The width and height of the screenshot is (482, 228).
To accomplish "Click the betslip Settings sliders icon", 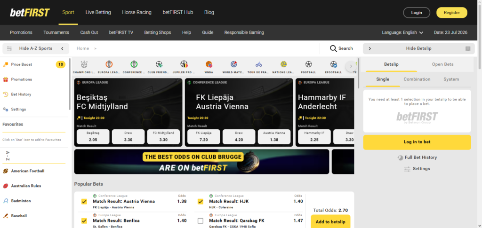I will coord(407,169).
